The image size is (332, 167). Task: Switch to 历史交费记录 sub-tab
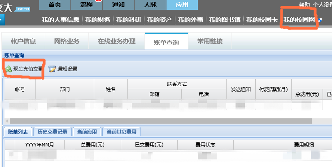(52, 132)
